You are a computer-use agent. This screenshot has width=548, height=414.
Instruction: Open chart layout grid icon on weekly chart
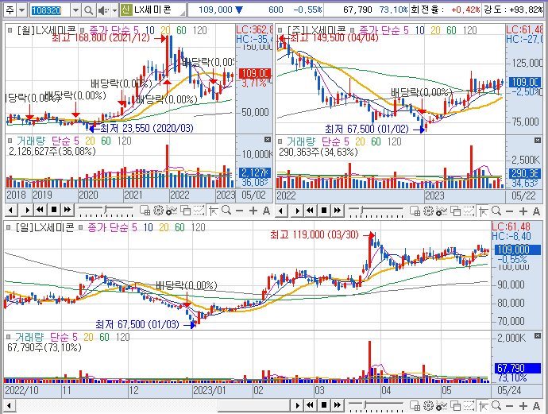415,211
